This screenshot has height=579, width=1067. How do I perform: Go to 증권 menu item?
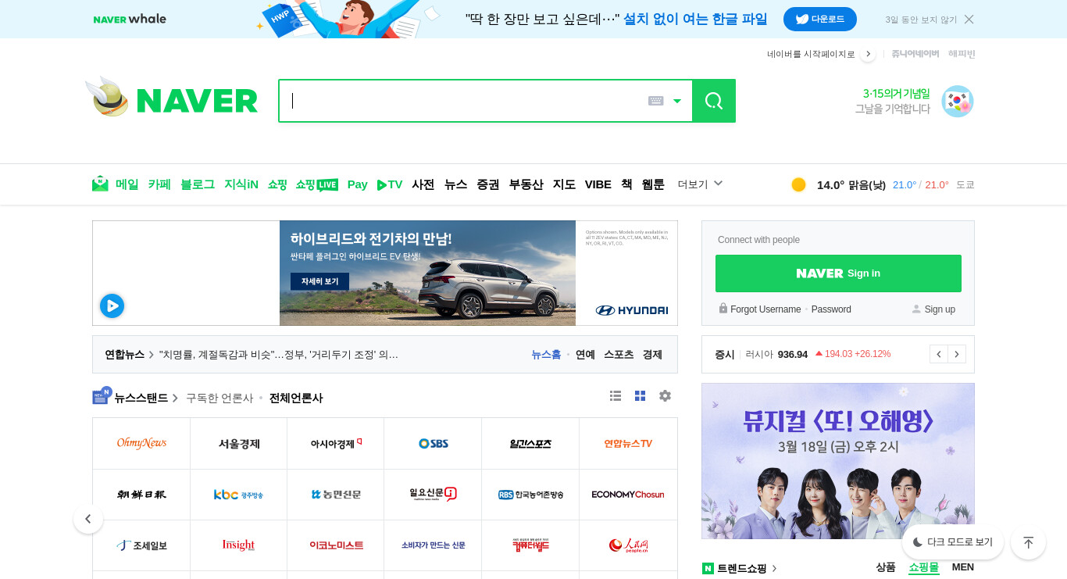pos(488,184)
